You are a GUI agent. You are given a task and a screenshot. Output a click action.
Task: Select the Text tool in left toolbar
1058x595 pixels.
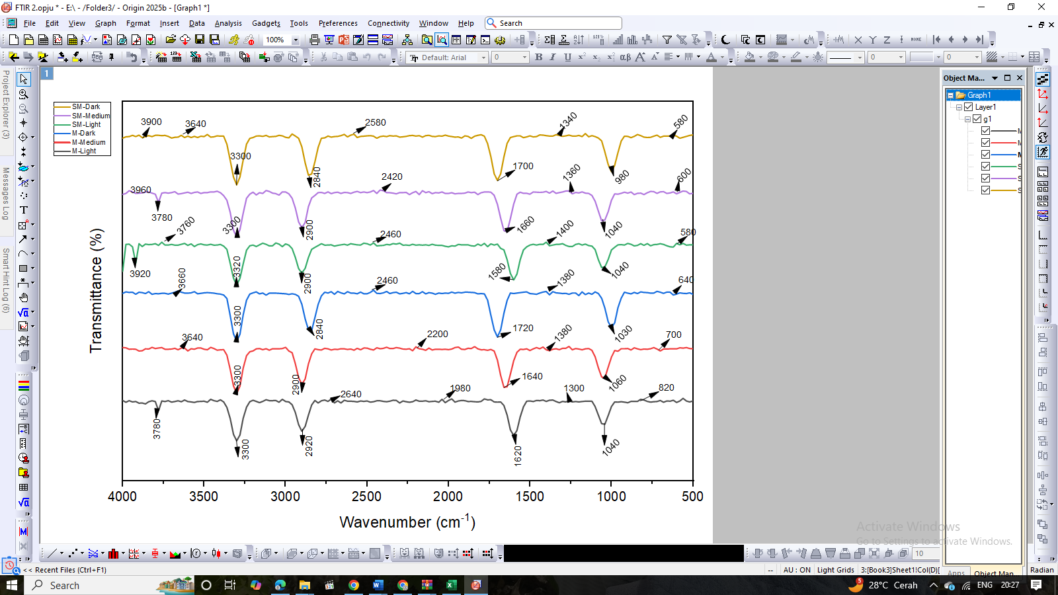click(24, 210)
